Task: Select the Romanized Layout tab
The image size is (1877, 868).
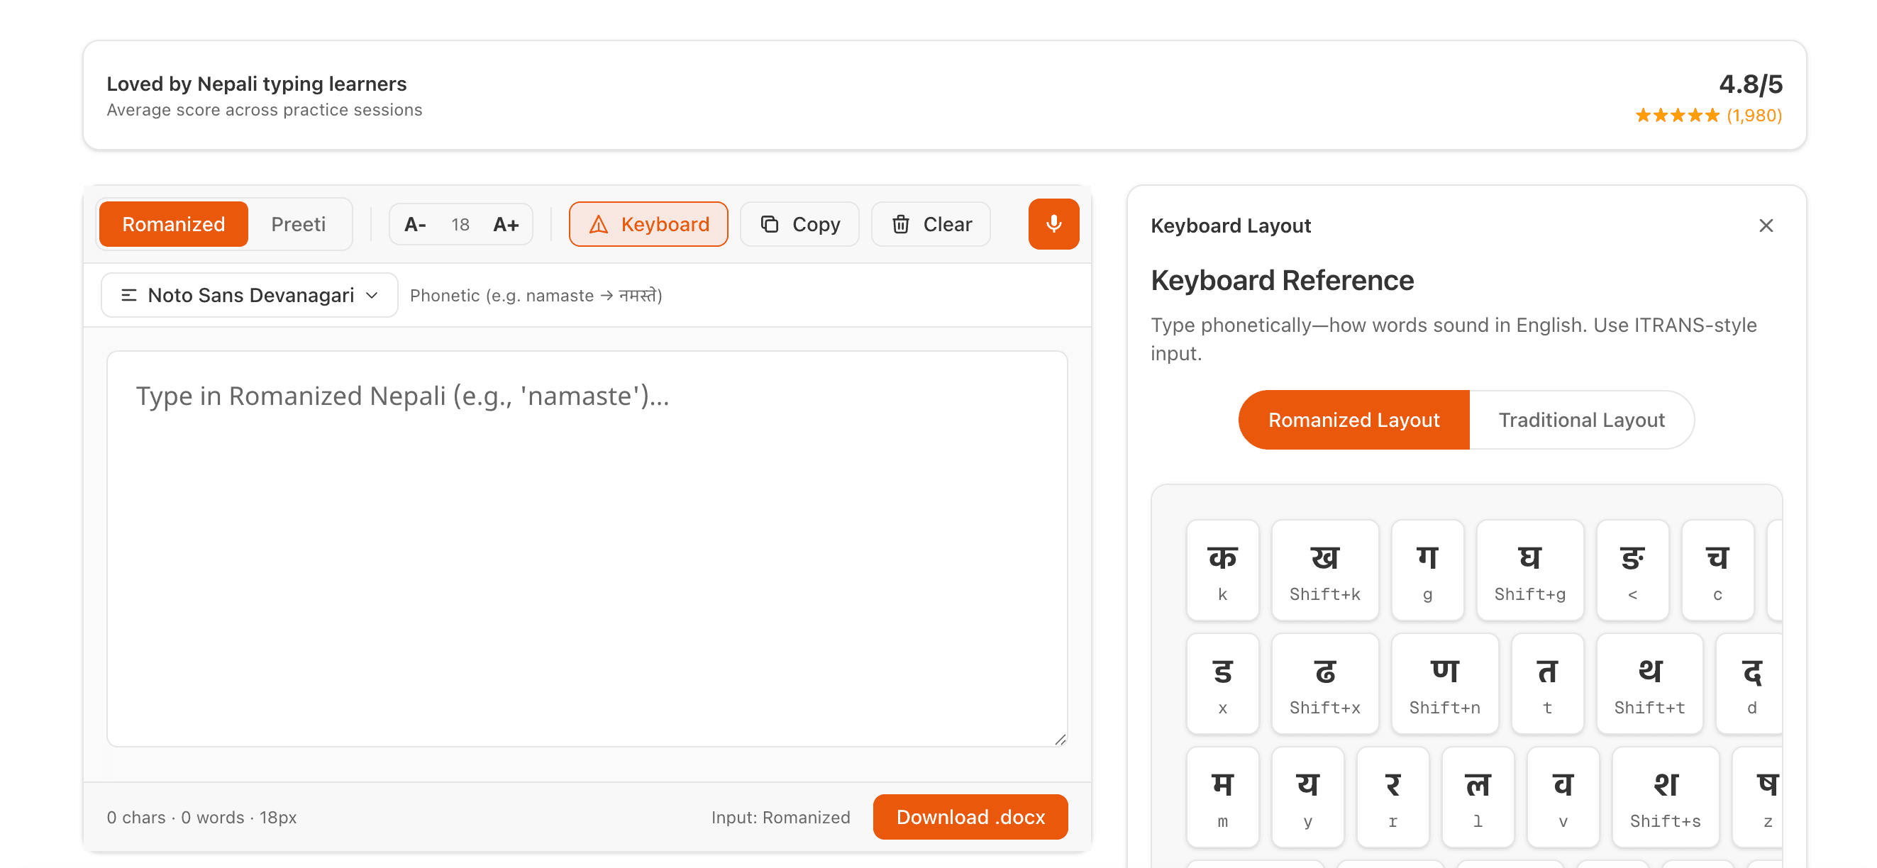Action: coord(1353,419)
